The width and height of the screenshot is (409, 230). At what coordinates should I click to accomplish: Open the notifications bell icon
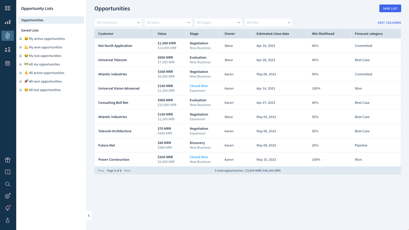[8, 208]
